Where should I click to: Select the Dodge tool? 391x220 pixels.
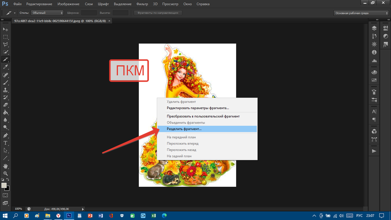[6, 127]
